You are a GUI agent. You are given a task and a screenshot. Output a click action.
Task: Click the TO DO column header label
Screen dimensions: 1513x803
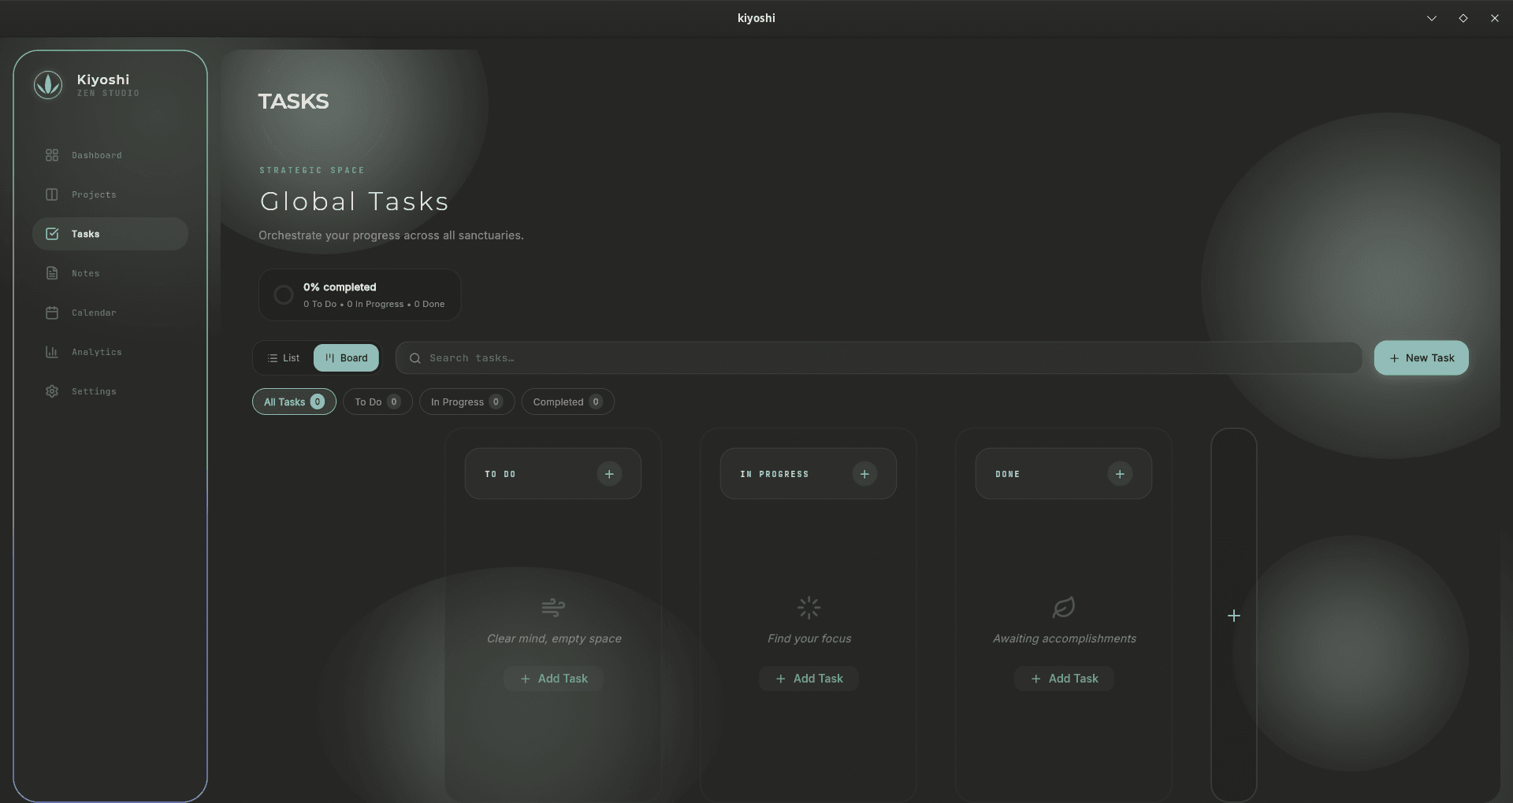(500, 474)
